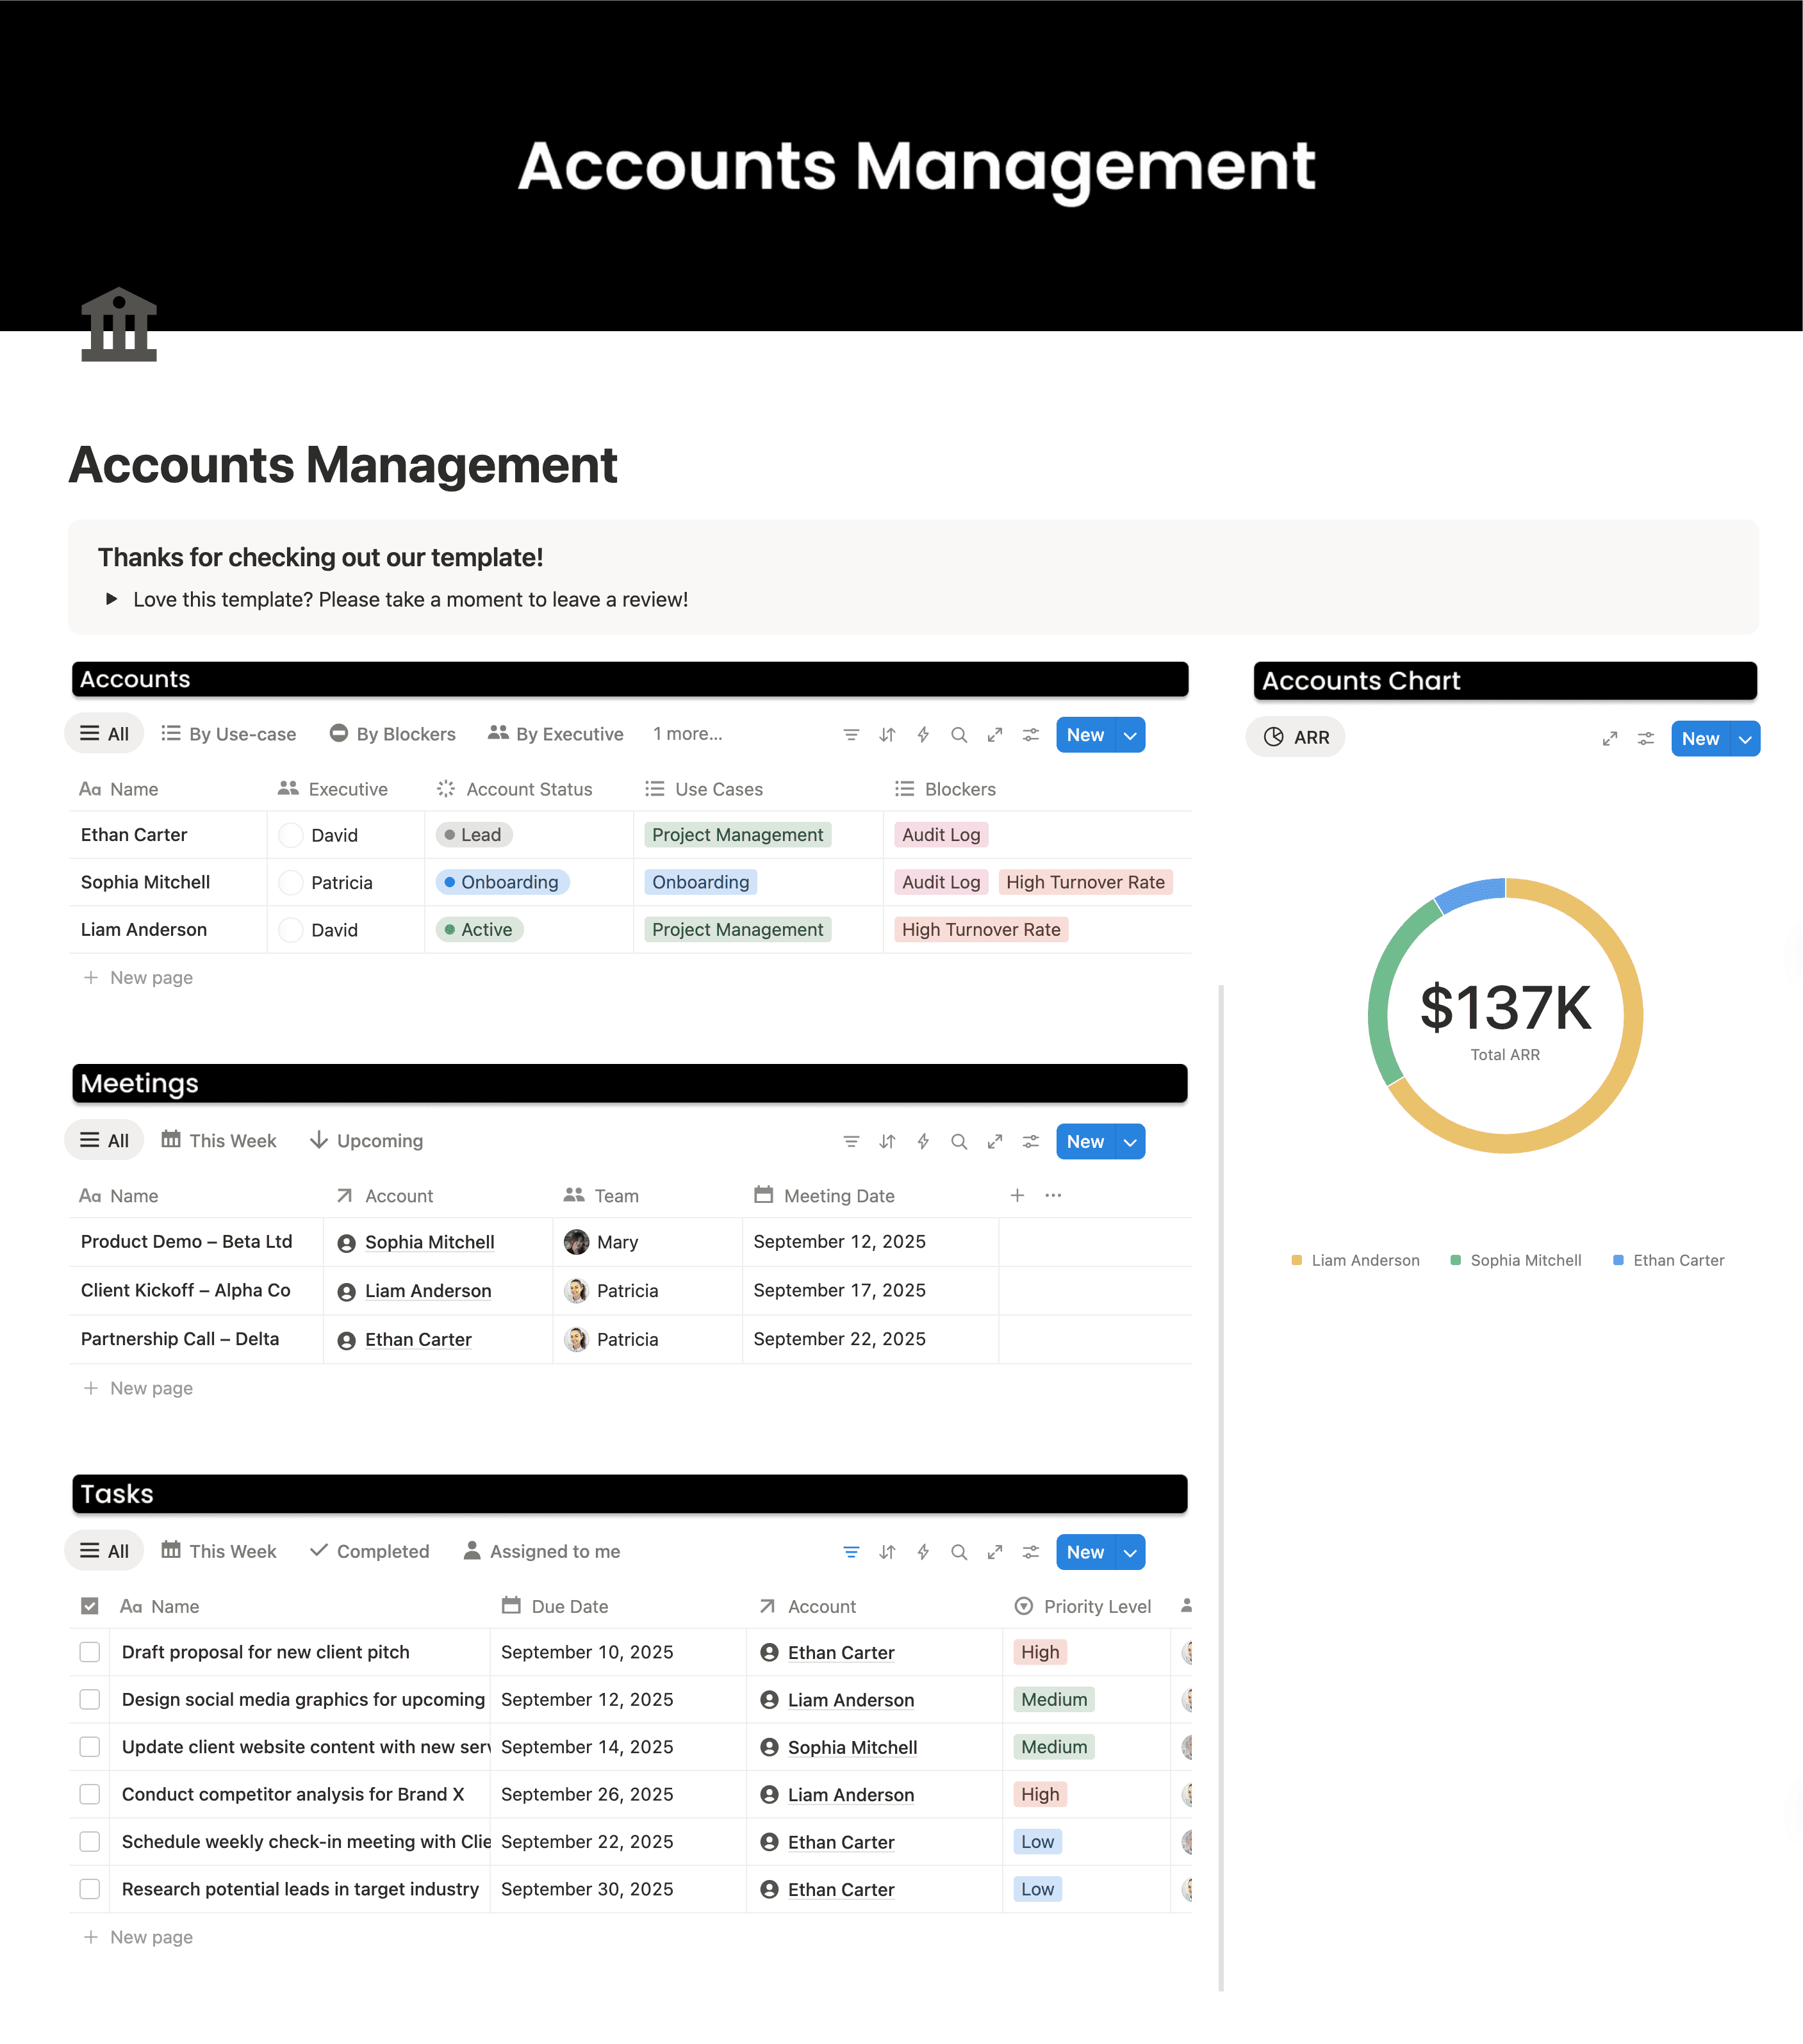Click the search icon in Accounts toolbar
This screenshot has height=2044, width=1803.
coord(959,735)
